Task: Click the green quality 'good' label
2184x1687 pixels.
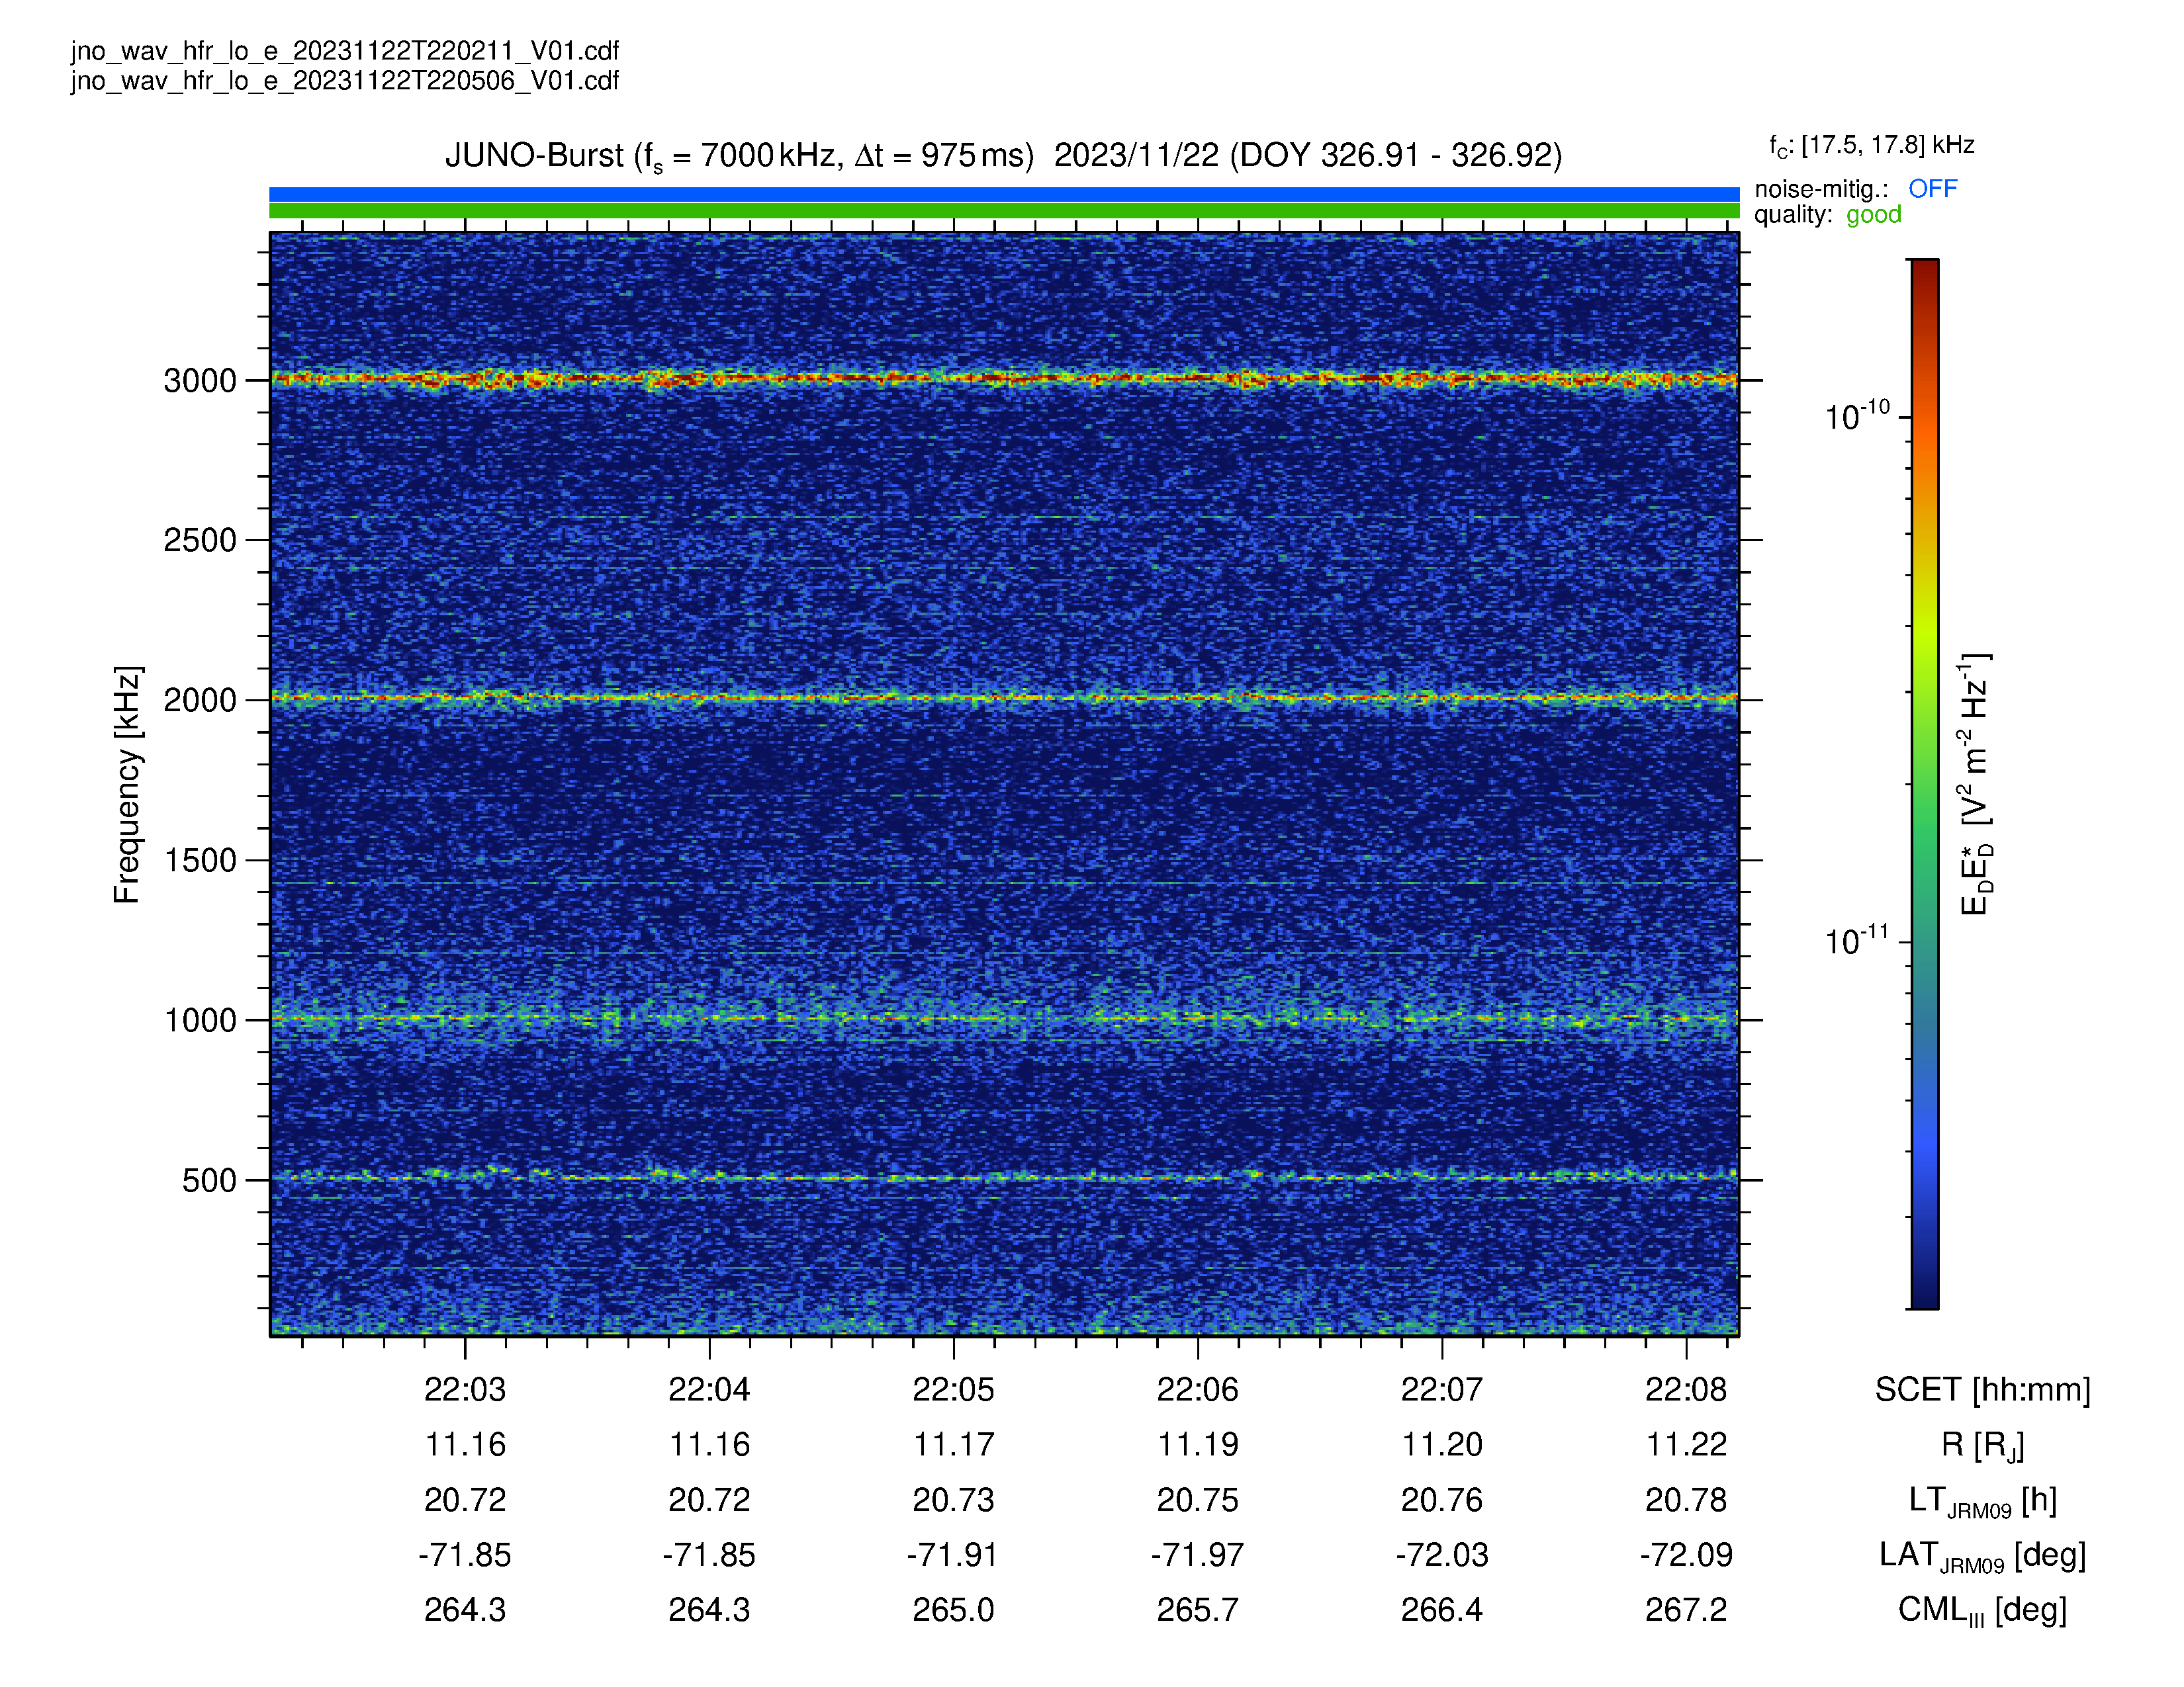Action: [1873, 215]
